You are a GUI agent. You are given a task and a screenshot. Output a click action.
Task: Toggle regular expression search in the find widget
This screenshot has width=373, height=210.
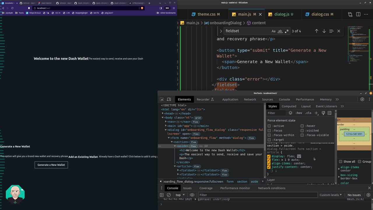(x=287, y=31)
